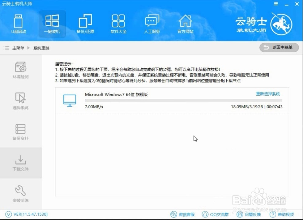The image size is (303, 220).
Task: Click the 00:07:43 remaining time
Action: pos(274,107)
